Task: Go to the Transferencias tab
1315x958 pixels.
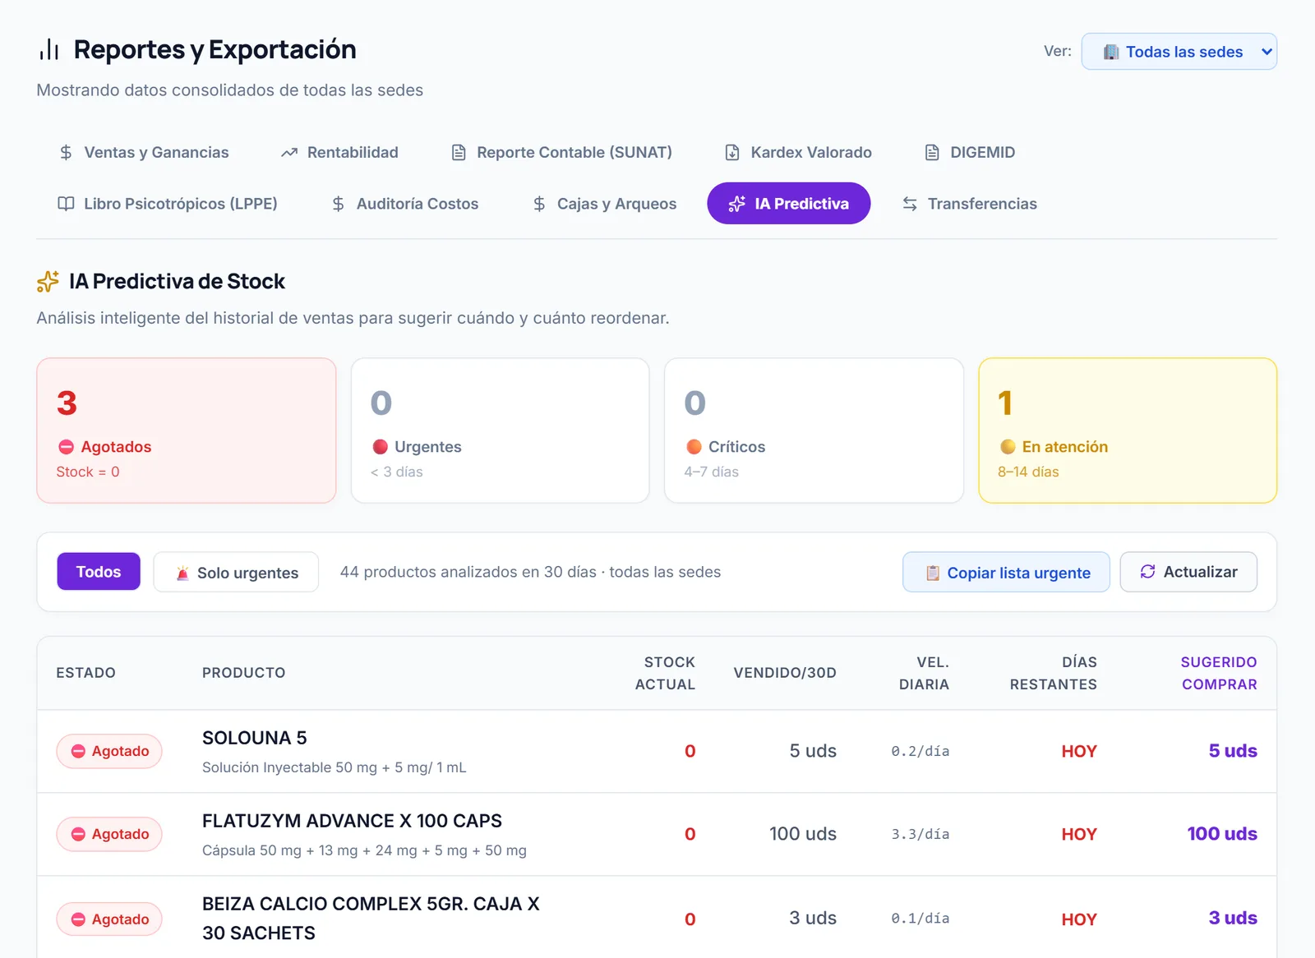Action: click(969, 204)
